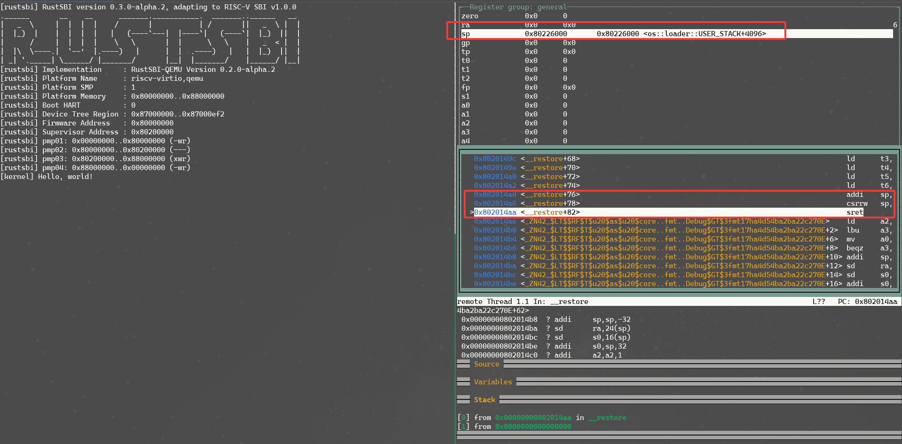Screen dimensions: 902x444
Task: Click the 'addi a2,a2,1' assembly line
Action: coord(541,355)
